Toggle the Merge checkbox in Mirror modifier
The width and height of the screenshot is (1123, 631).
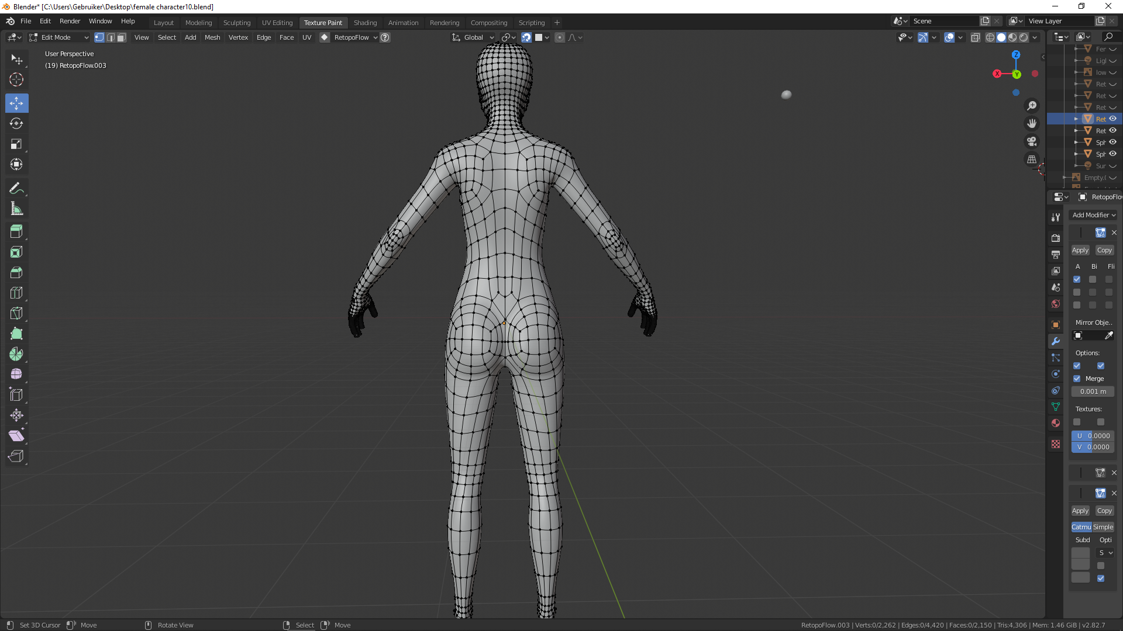pyautogui.click(x=1077, y=379)
